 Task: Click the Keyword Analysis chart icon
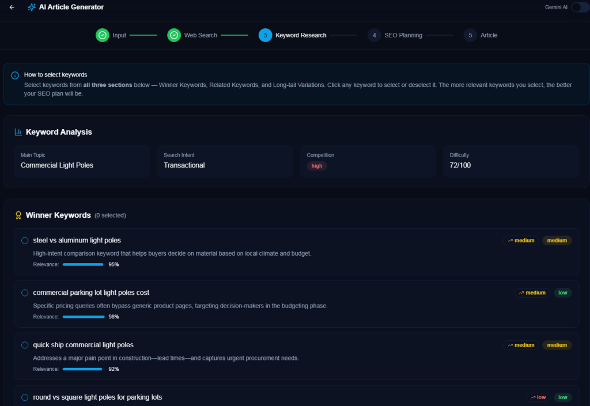[x=18, y=132]
